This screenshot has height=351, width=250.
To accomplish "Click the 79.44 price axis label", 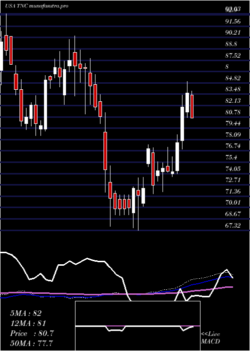I will click(233, 123).
